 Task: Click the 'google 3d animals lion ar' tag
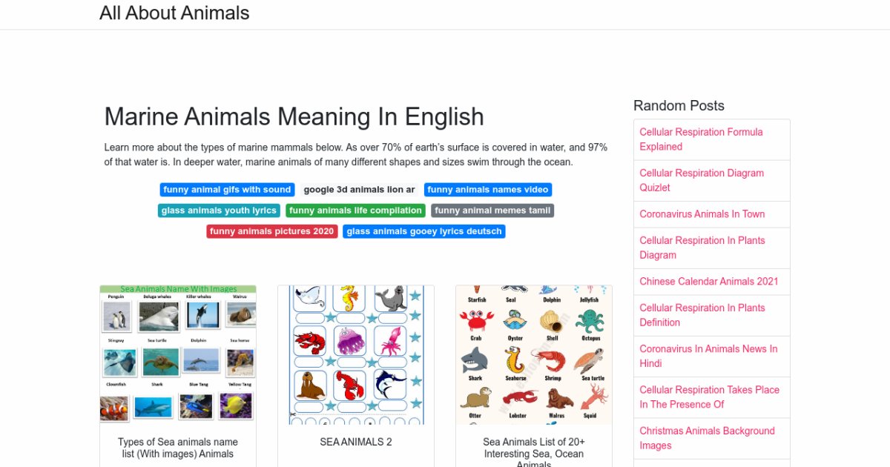[359, 190]
